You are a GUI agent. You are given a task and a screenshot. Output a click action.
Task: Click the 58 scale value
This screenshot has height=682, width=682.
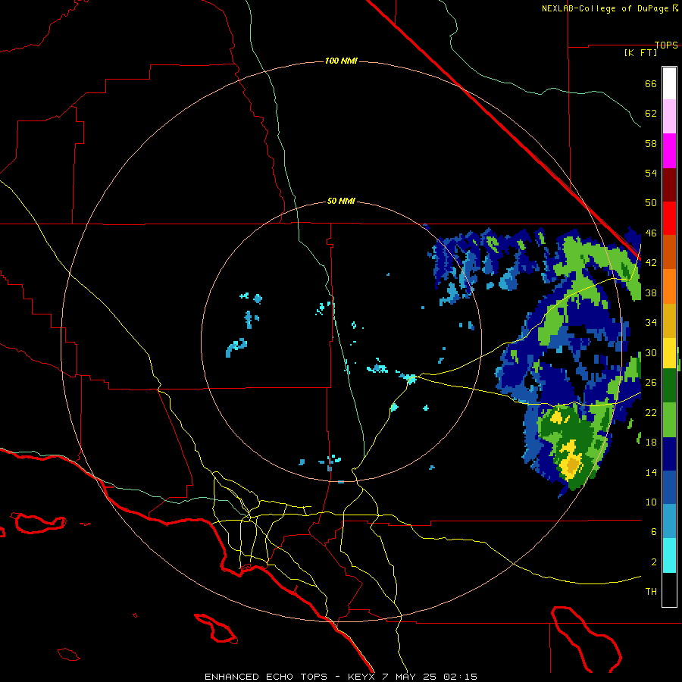pyautogui.click(x=651, y=143)
